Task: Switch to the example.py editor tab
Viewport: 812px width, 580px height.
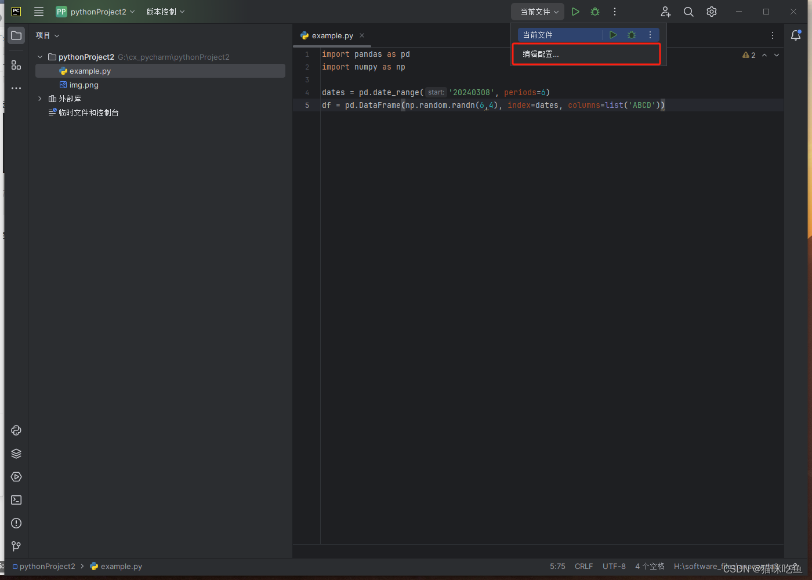Action: tap(332, 35)
